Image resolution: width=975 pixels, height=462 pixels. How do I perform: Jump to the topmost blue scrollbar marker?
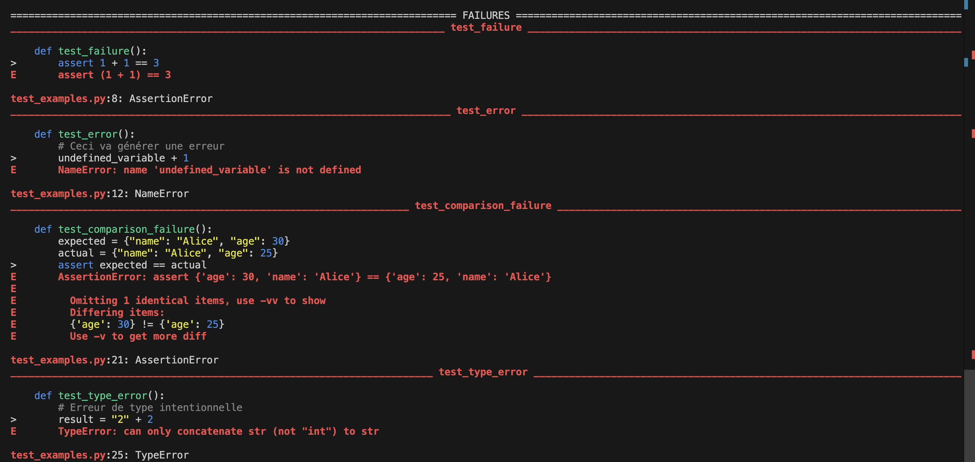(x=966, y=5)
